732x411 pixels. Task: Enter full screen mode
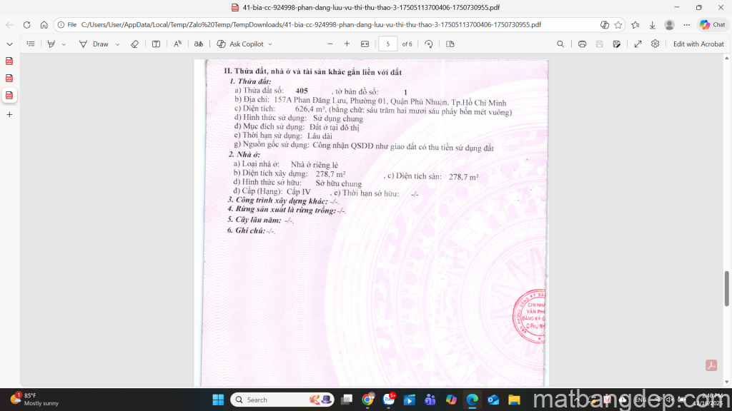click(638, 44)
